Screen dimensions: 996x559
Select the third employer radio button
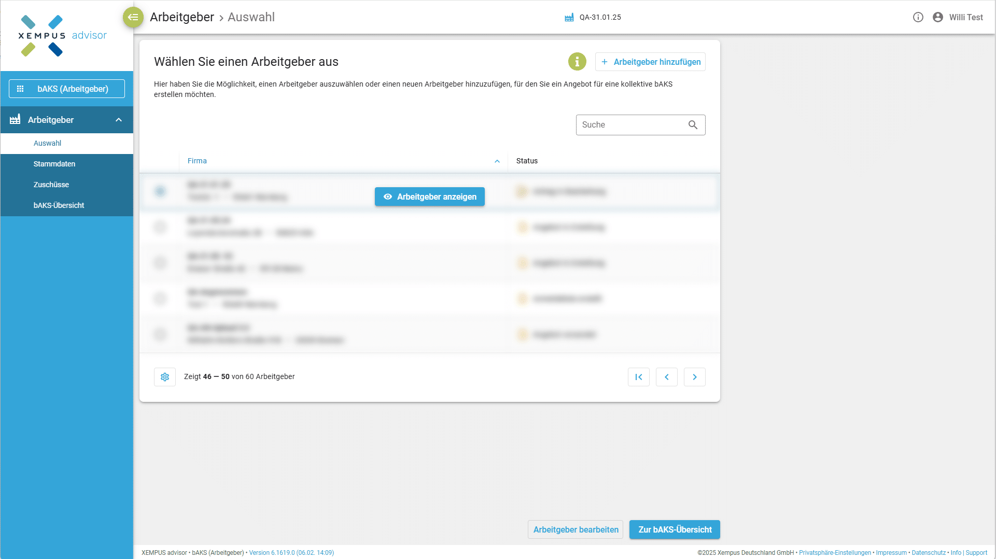[160, 263]
